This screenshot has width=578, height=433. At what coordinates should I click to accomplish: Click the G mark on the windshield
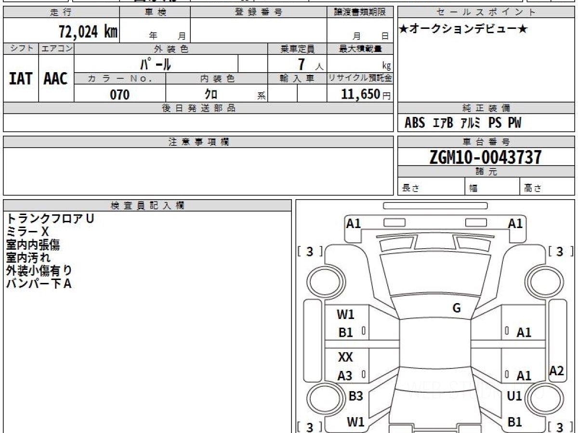[x=457, y=308]
